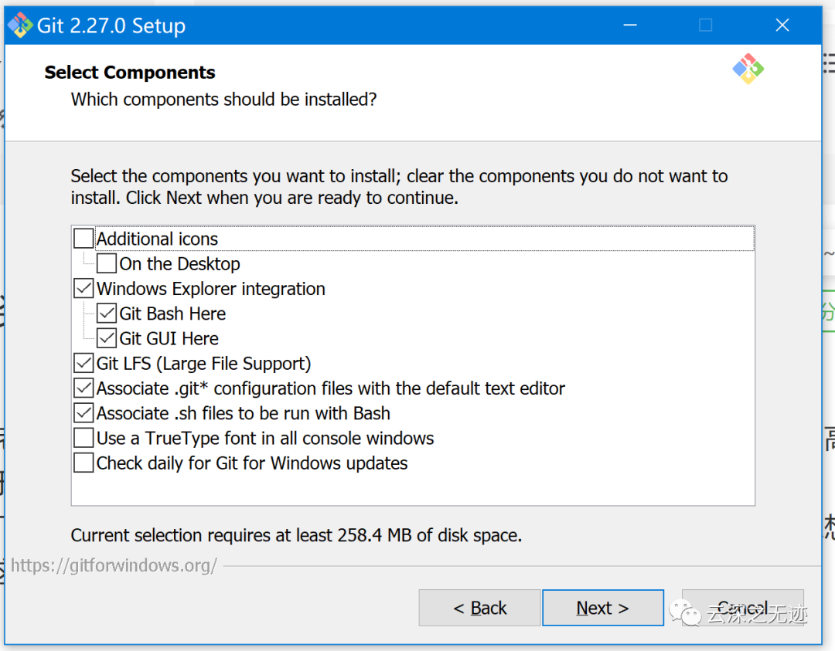
Task: Disable the Git Bash Here option
Action: tap(107, 314)
